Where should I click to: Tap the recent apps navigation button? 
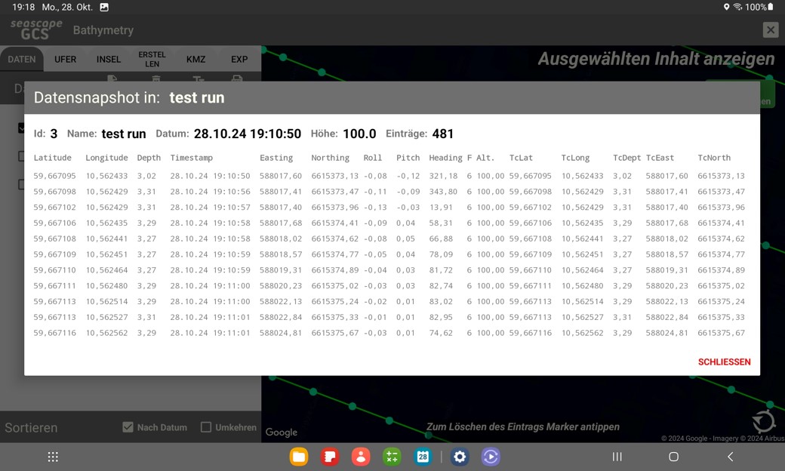point(617,457)
